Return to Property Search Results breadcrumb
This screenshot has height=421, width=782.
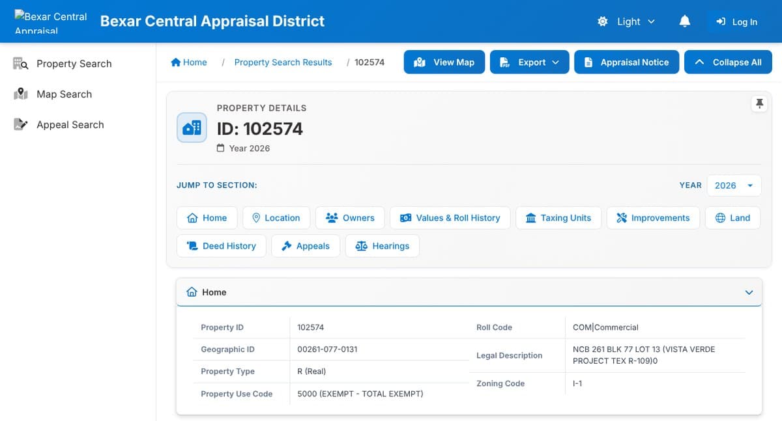283,62
